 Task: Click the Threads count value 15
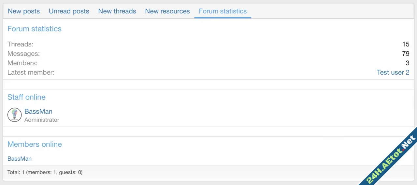406,44
